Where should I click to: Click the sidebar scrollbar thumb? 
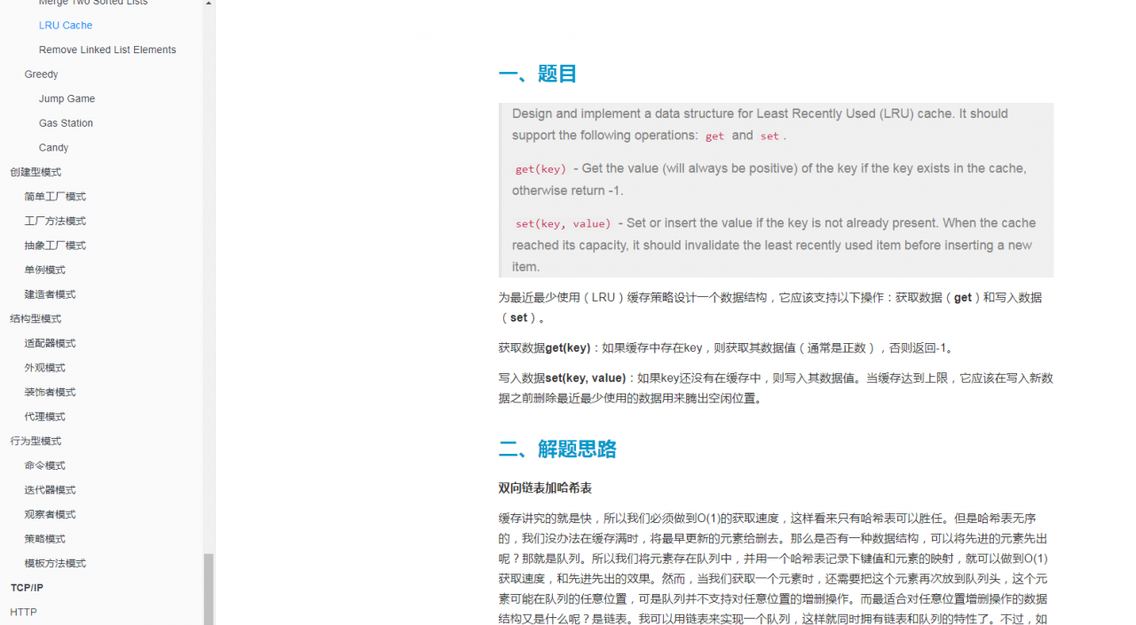[209, 590]
